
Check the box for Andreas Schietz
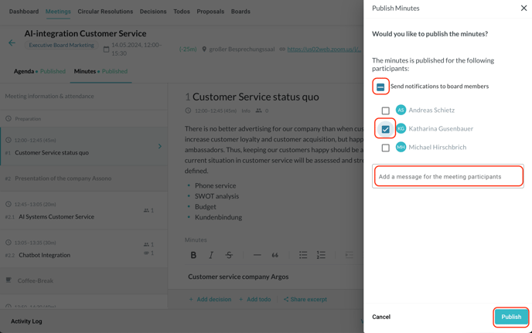point(386,110)
